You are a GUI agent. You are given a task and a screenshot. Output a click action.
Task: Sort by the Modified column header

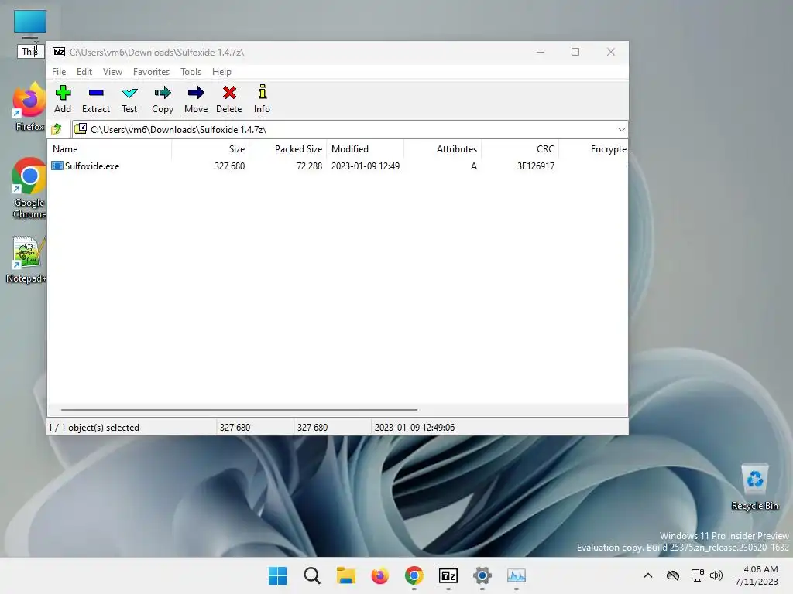point(366,149)
